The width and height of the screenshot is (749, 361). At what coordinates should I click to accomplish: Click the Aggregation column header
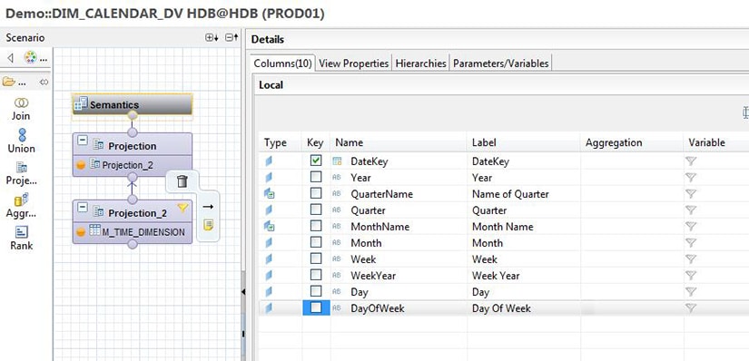[x=632, y=142]
